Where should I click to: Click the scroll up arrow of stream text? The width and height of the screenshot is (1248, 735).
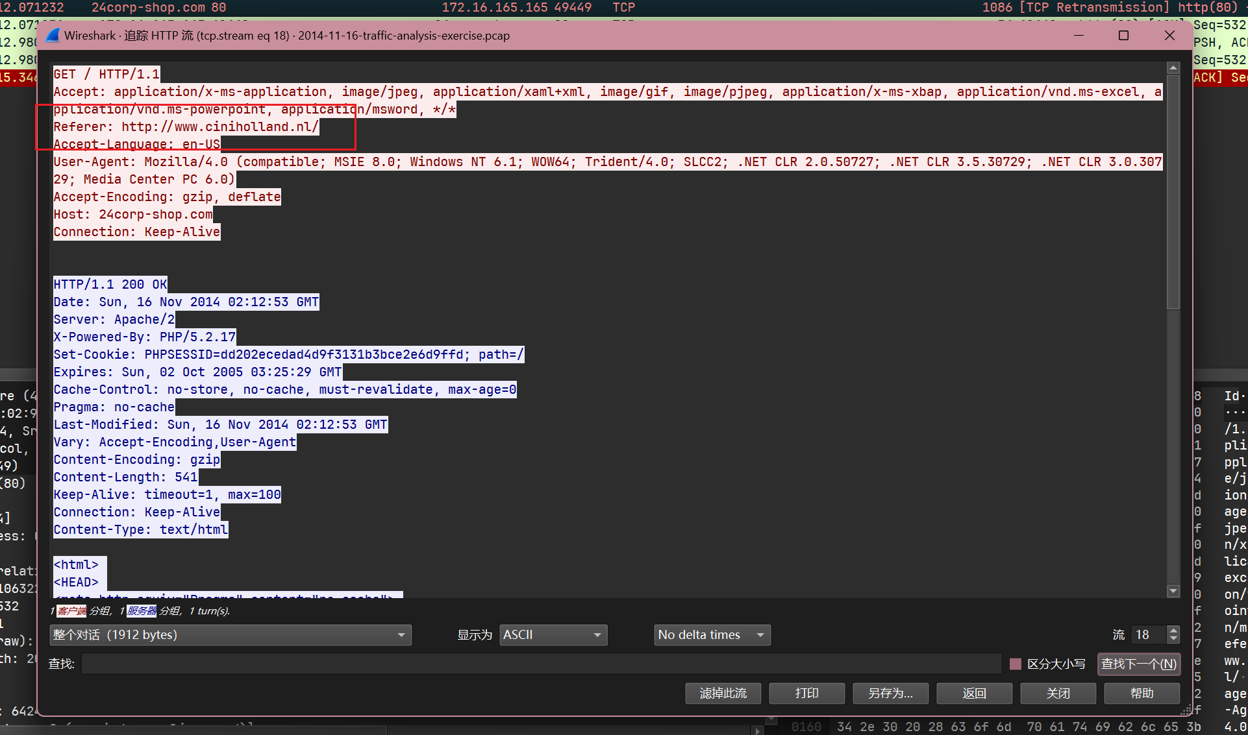click(x=1173, y=68)
